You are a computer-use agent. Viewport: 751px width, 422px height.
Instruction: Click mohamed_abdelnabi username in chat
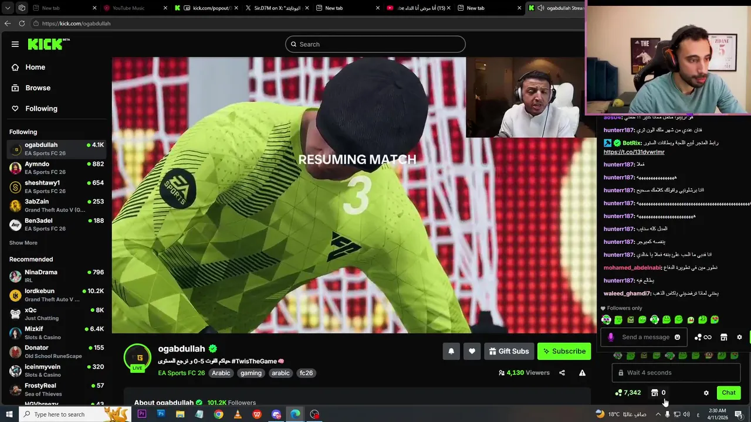pos(631,267)
